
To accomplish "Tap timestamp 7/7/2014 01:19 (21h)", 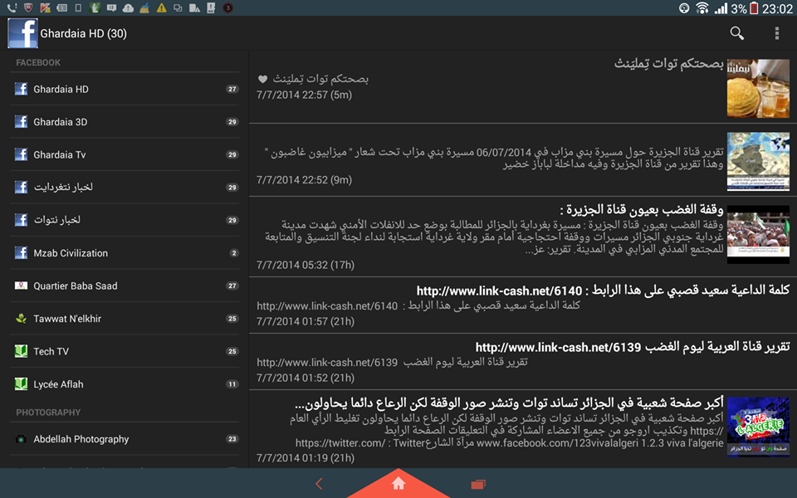I will point(305,458).
